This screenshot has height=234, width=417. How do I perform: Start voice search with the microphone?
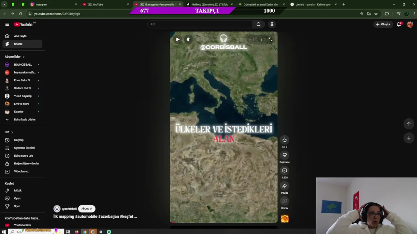click(x=272, y=24)
